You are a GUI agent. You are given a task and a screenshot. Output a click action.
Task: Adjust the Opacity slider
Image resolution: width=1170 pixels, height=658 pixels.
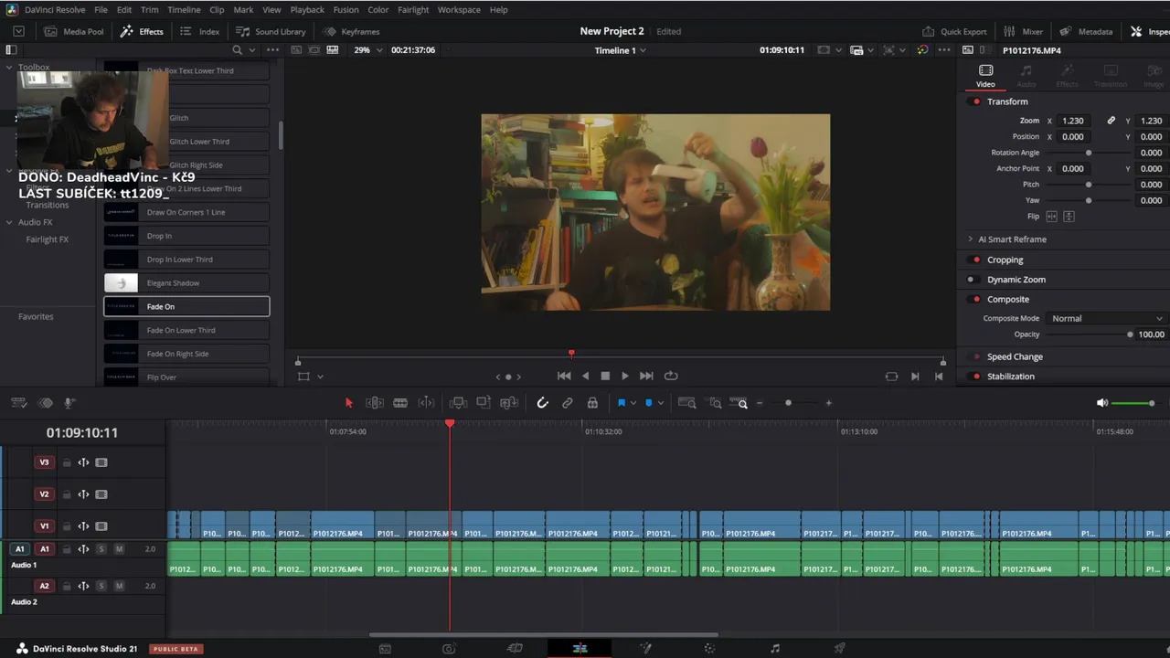[x=1089, y=334]
